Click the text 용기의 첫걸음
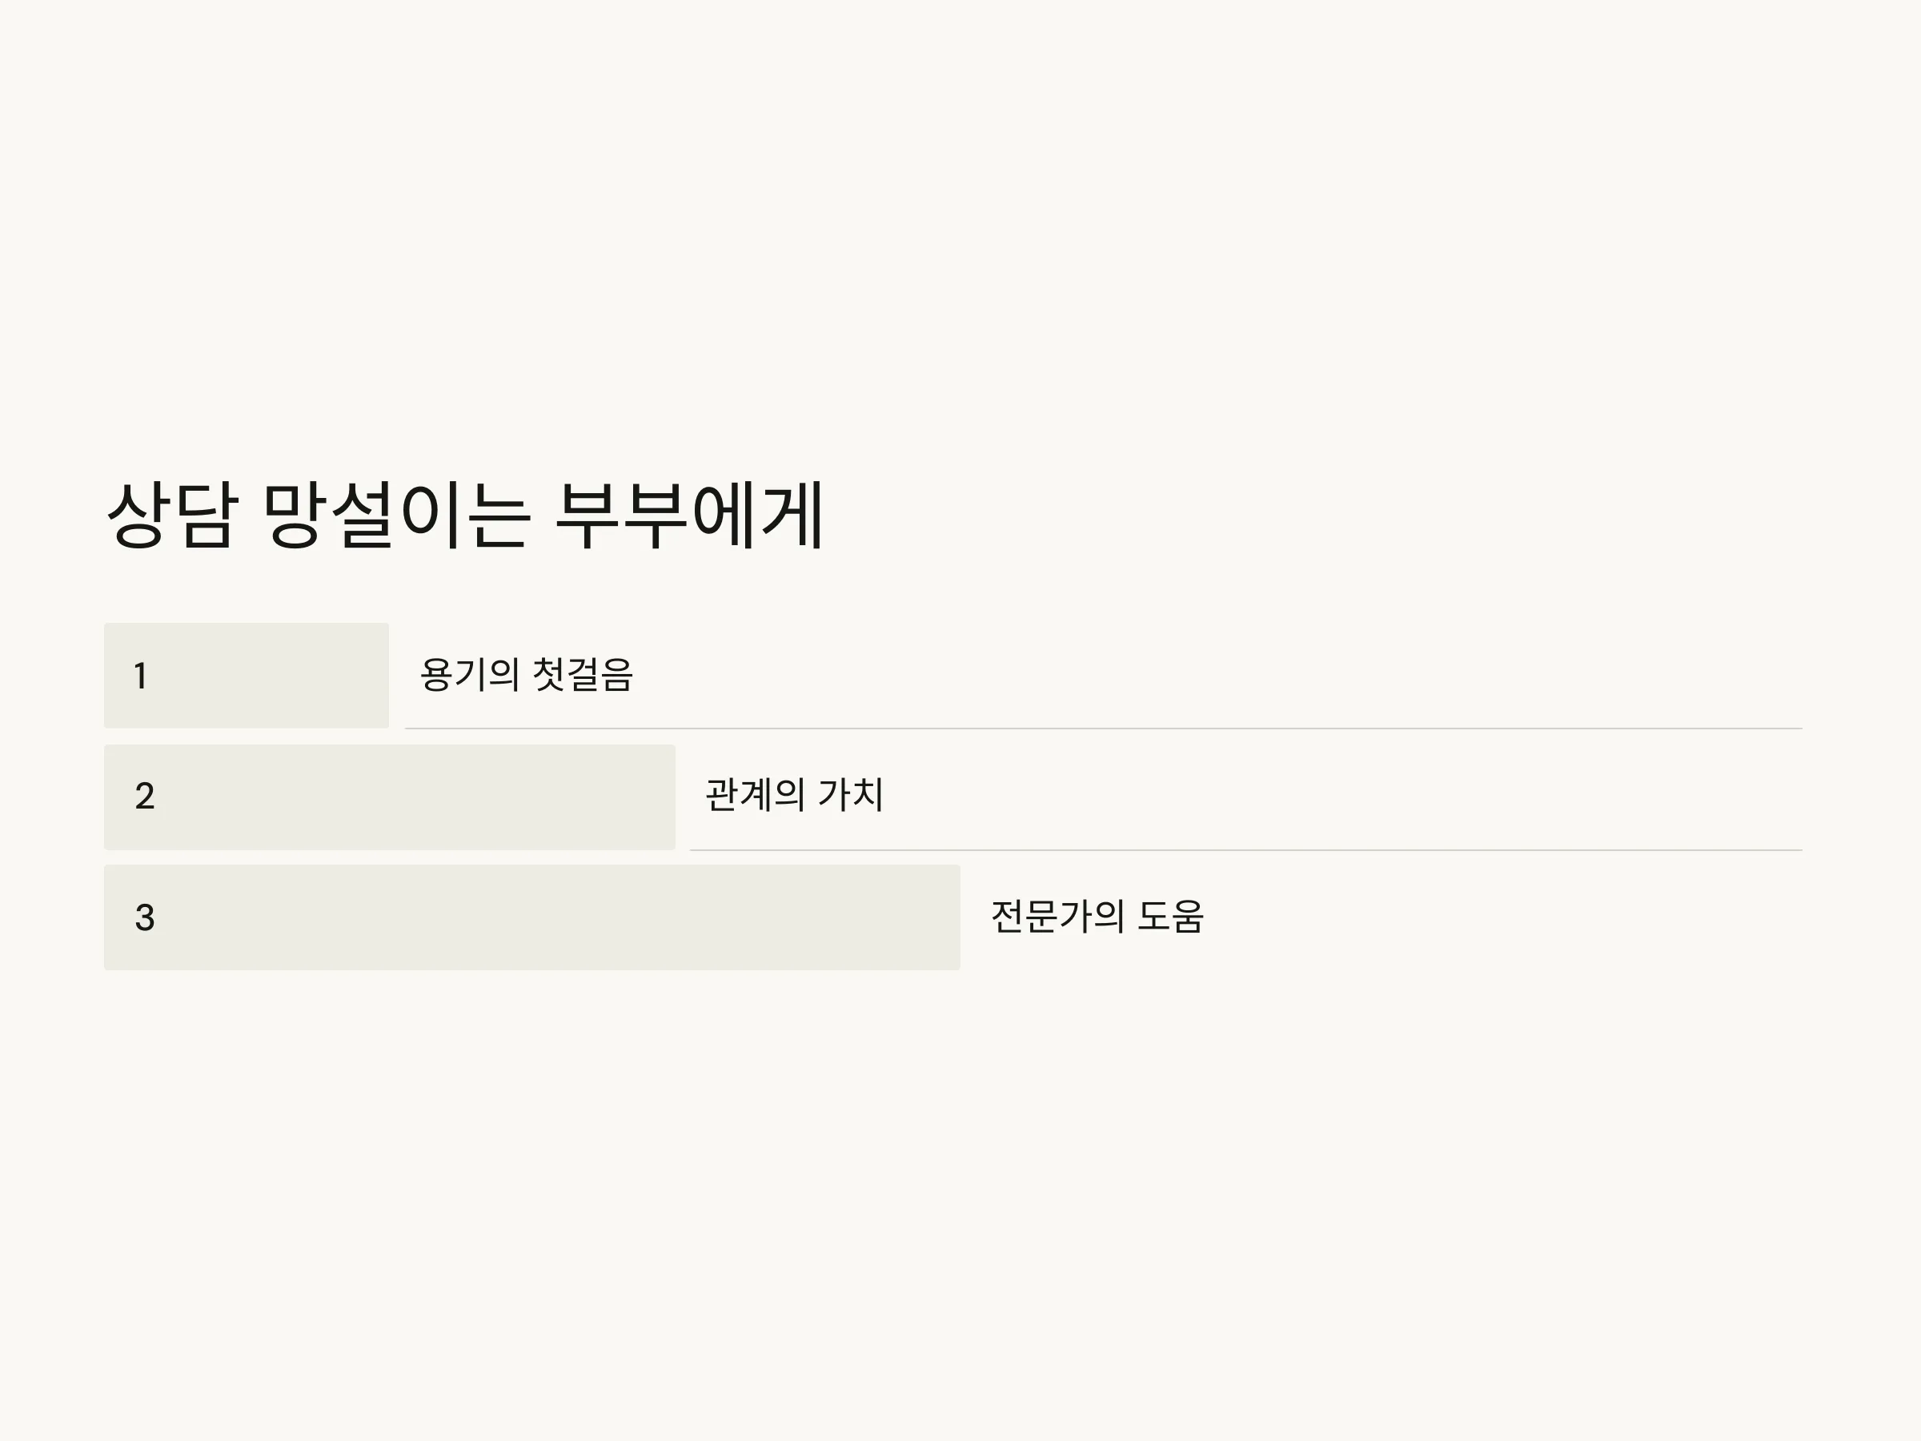 coord(527,675)
